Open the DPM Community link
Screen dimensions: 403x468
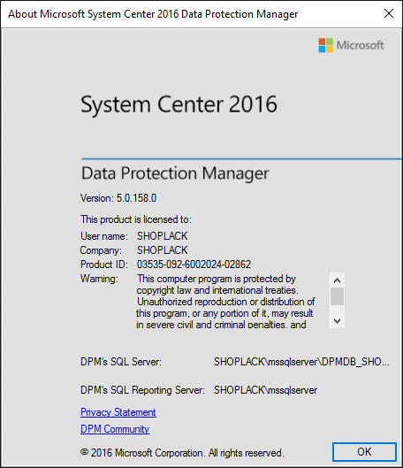tap(115, 429)
